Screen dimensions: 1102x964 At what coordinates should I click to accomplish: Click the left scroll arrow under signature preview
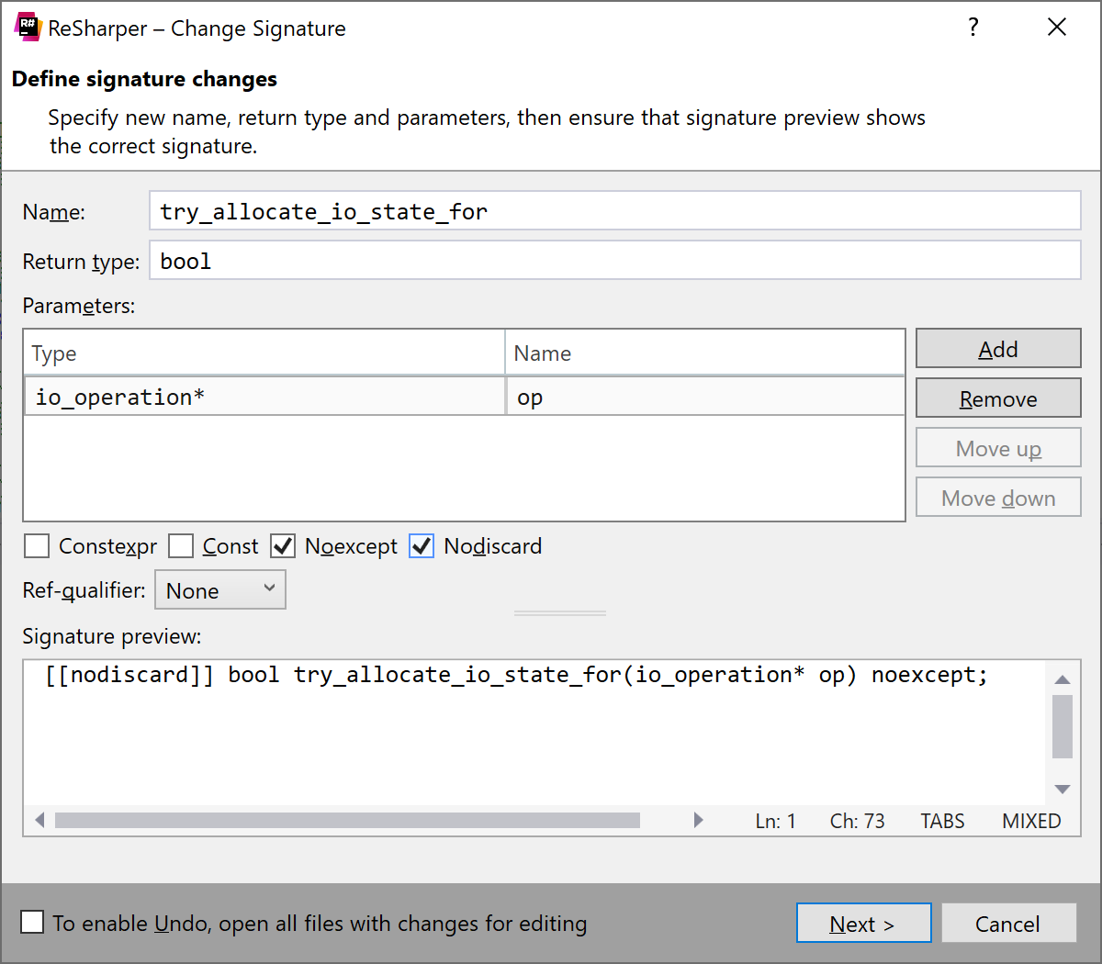coord(39,820)
